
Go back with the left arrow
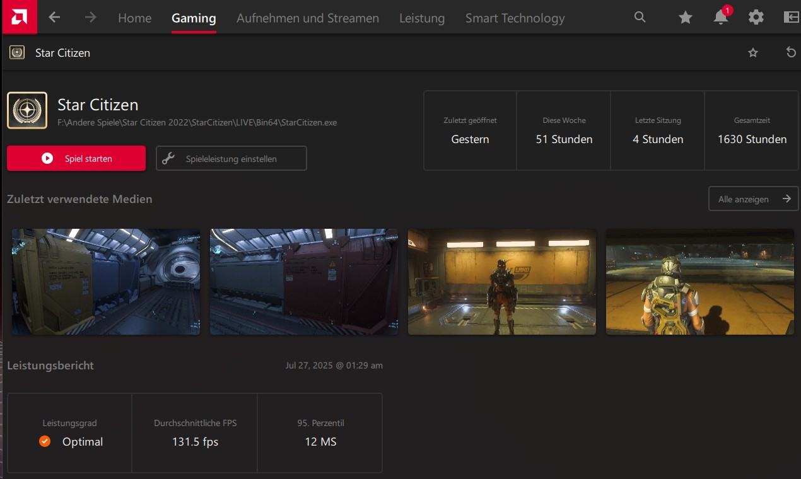coord(54,18)
